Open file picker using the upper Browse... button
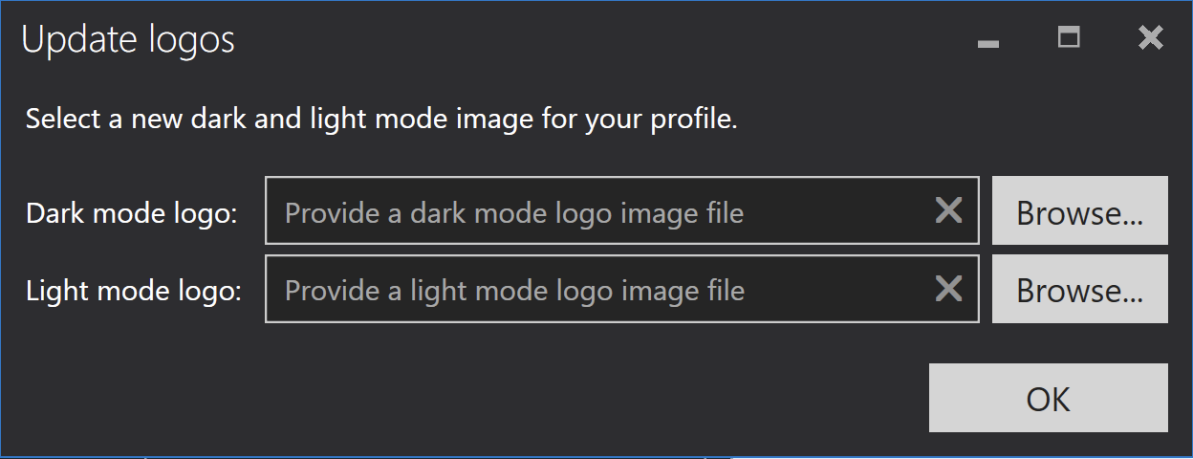 (1080, 210)
